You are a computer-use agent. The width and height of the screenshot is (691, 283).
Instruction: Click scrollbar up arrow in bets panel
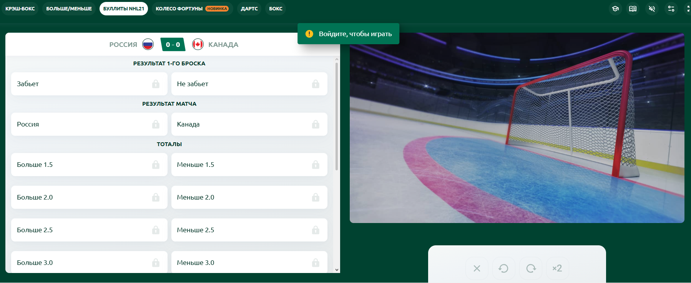click(x=337, y=59)
